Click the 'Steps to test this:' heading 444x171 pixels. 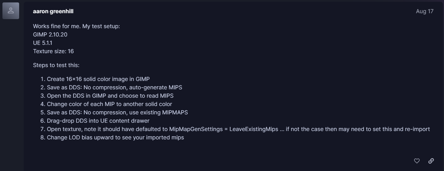[x=56, y=65]
